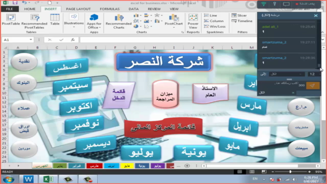The height and width of the screenshot is (184, 327).
Task: Add a new sheet
Action: [187, 166]
